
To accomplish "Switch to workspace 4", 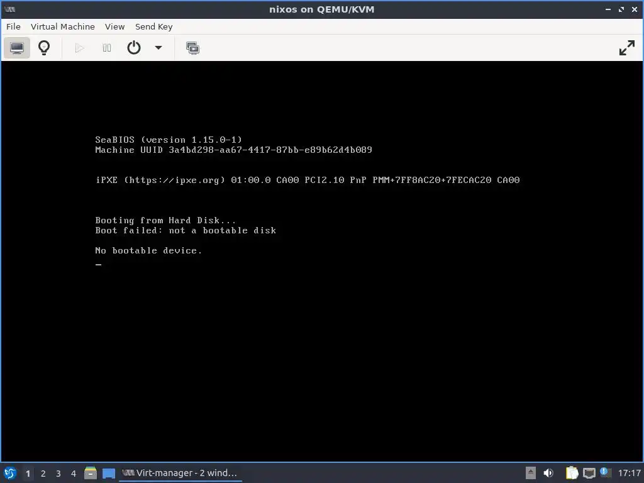I will 74,474.
